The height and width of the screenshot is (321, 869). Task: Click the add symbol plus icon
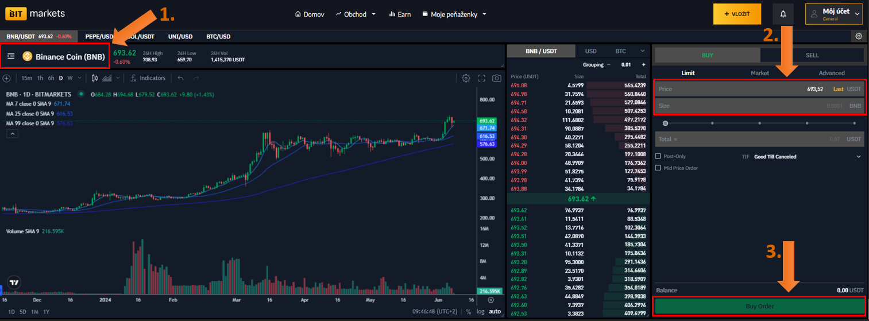tap(7, 78)
